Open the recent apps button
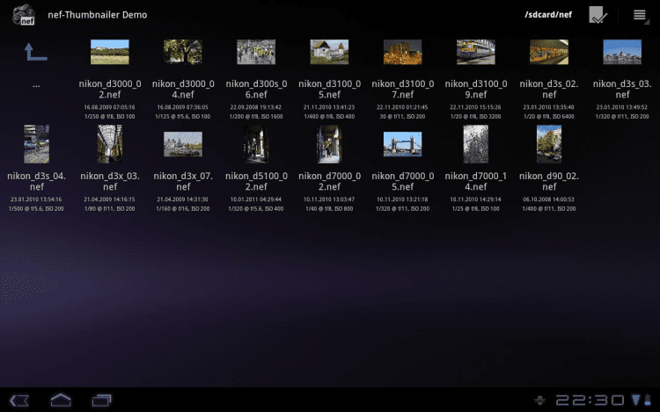 101,401
